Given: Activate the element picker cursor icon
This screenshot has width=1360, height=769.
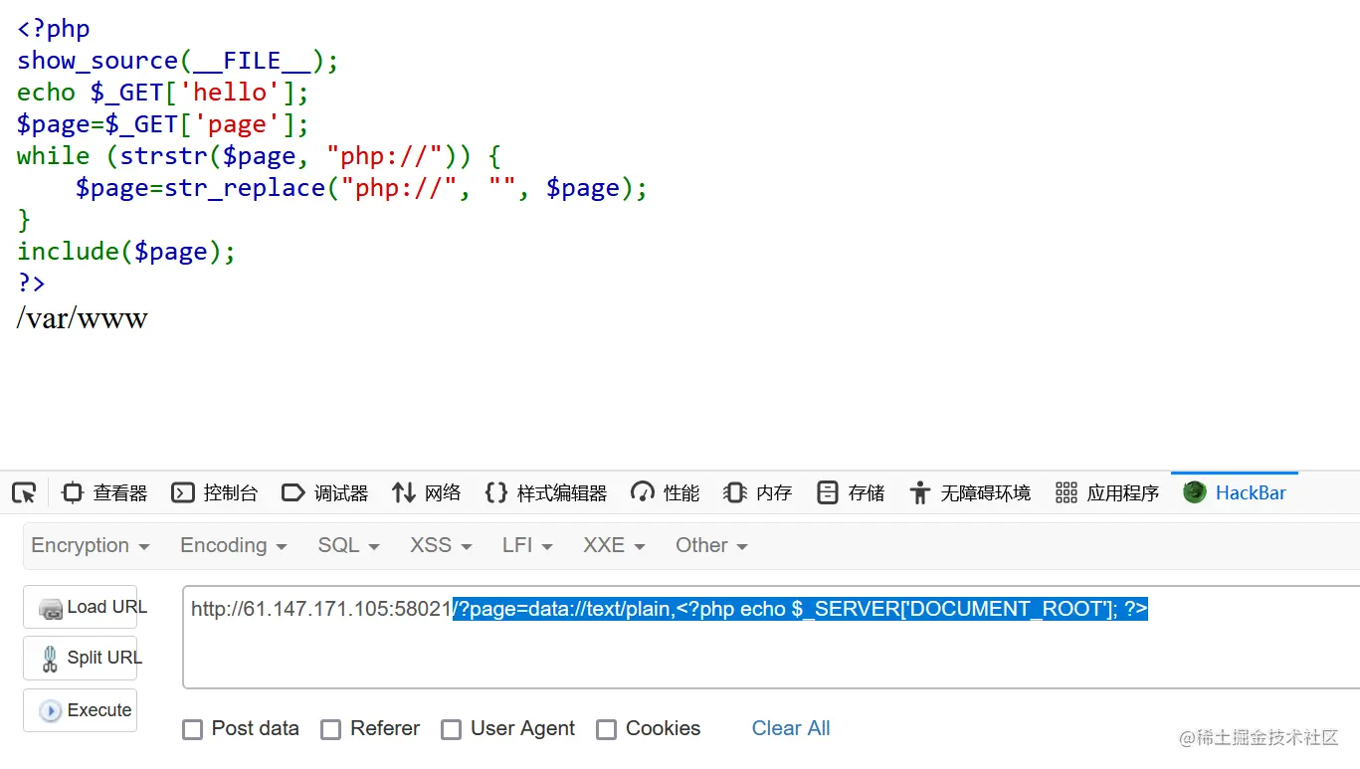Looking at the screenshot, I should [x=24, y=492].
